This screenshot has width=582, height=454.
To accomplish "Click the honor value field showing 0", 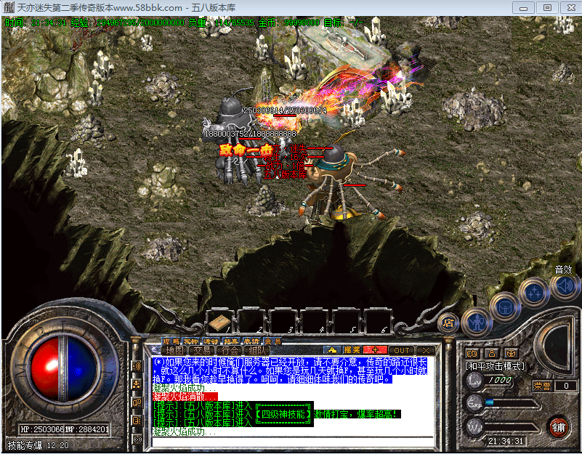I will (566, 386).
